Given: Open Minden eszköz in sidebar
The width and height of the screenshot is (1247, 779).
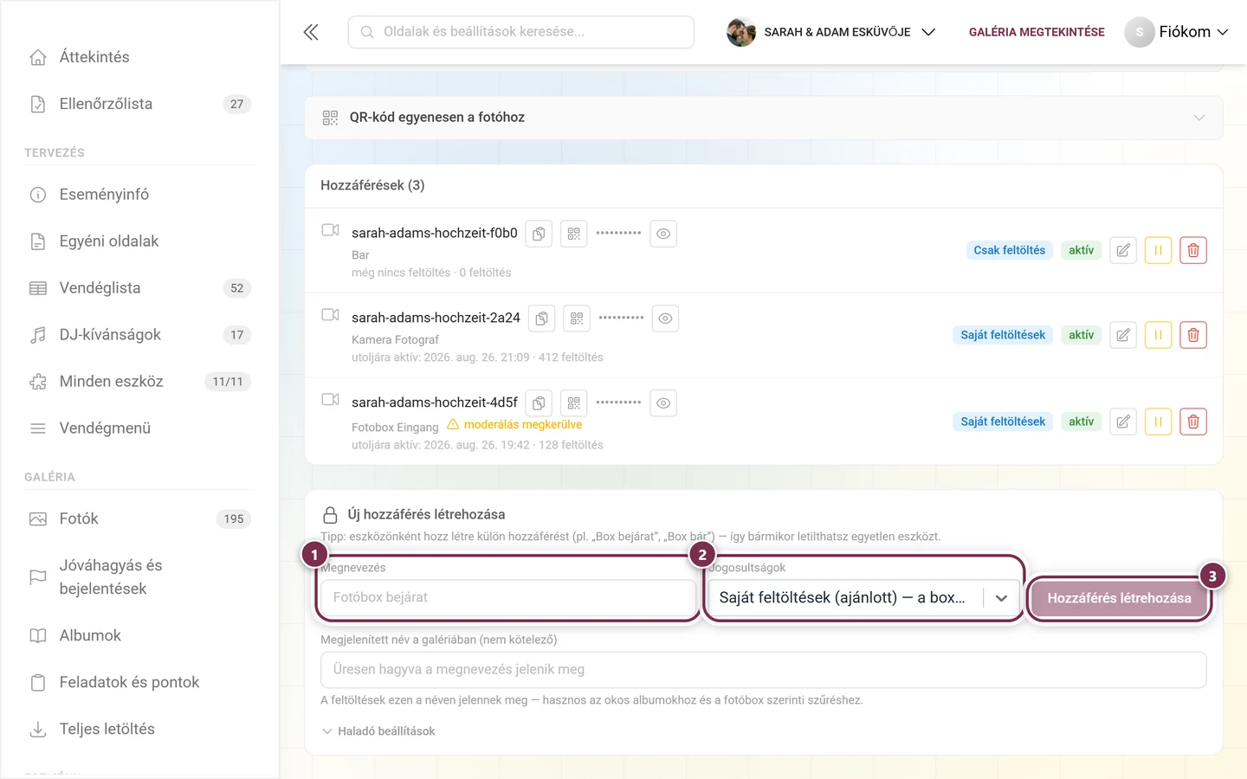Looking at the screenshot, I should (x=139, y=382).
